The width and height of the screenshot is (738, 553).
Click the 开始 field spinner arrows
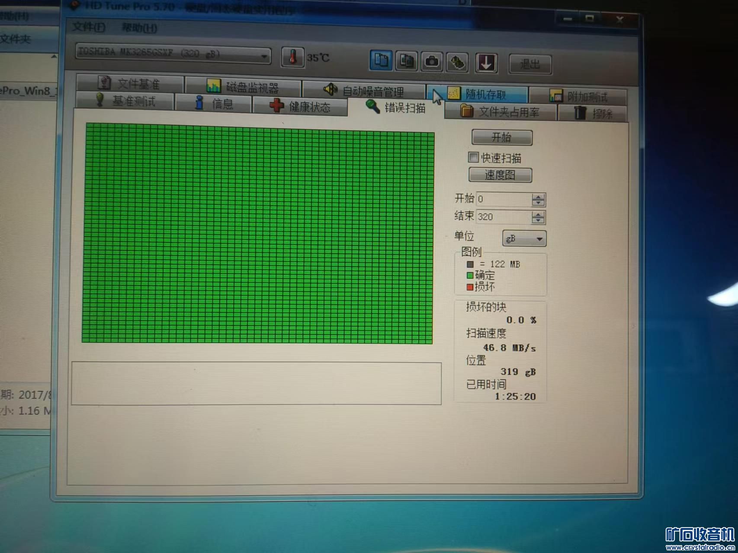(x=538, y=200)
